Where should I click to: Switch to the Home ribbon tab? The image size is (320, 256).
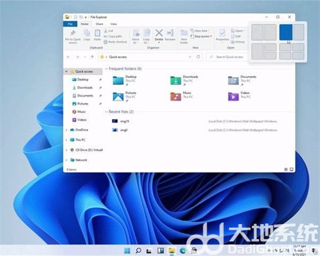tap(84, 24)
